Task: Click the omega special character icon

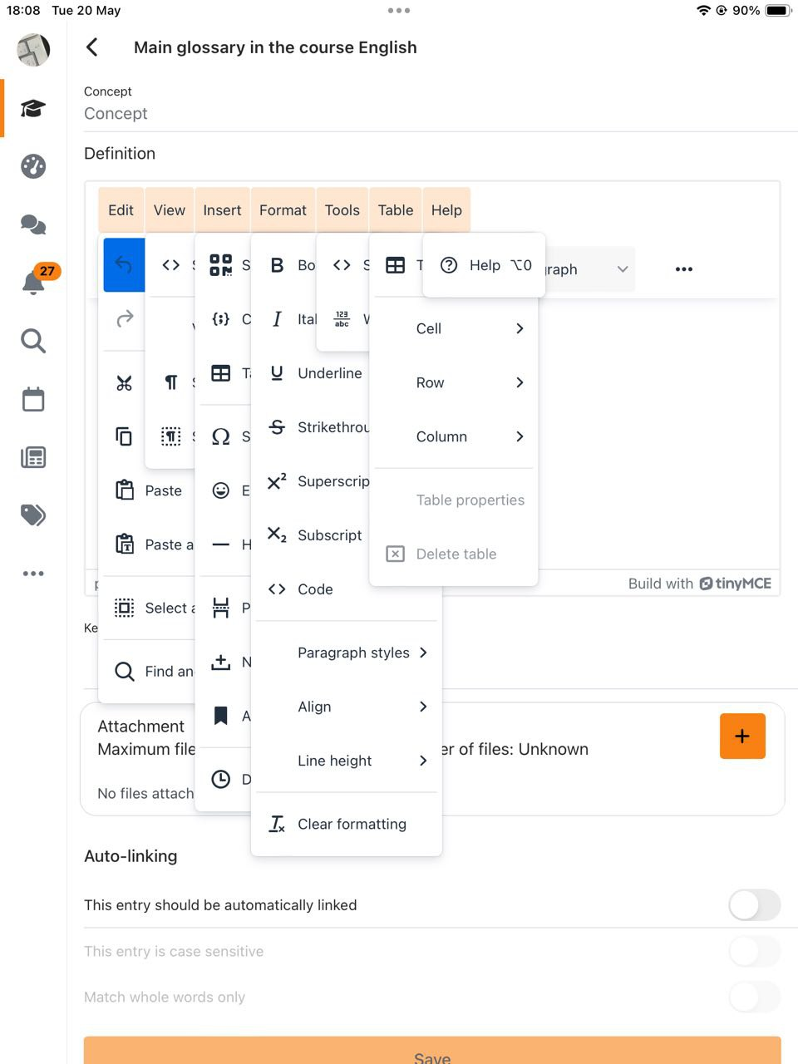Action: click(220, 436)
